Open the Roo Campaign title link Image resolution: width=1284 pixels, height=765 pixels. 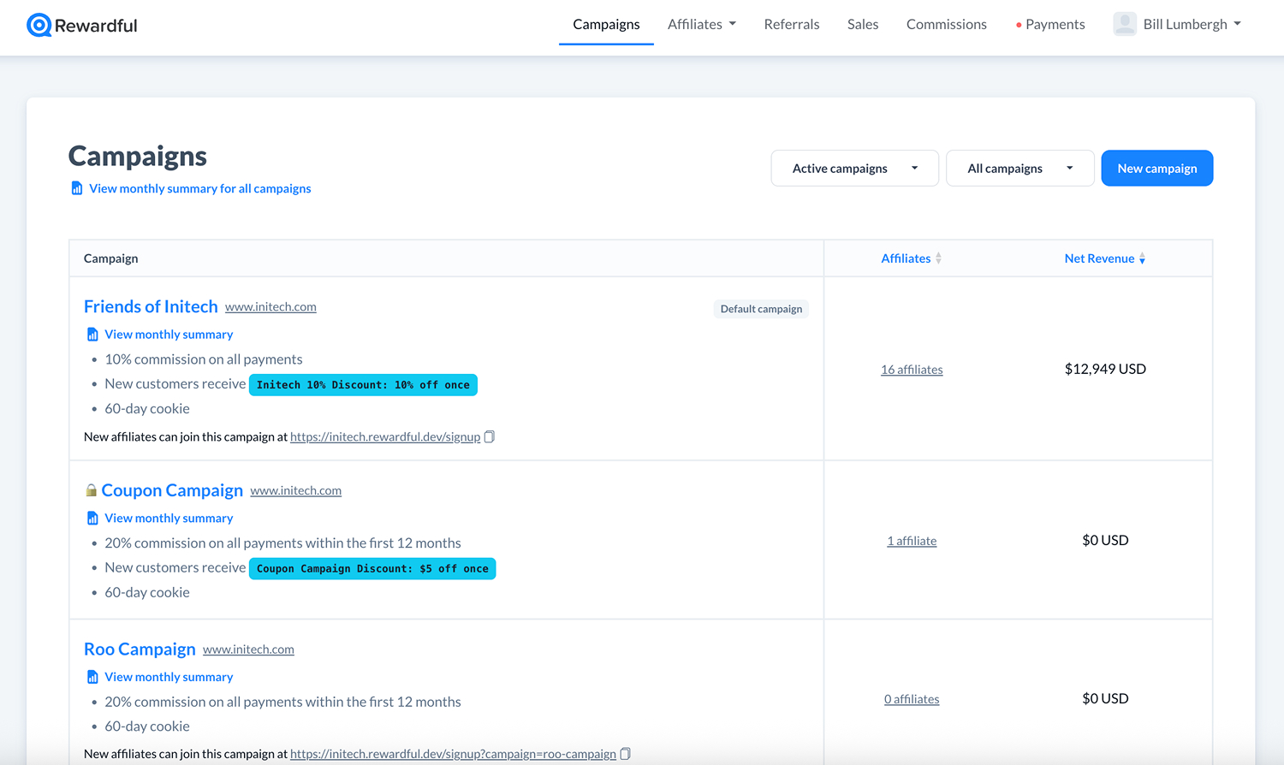pos(140,649)
